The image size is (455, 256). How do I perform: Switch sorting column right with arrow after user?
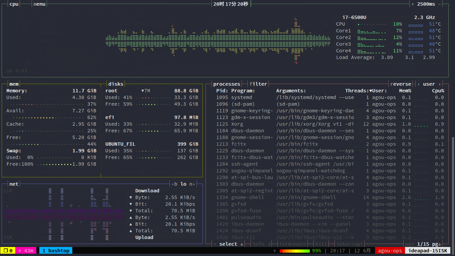(440, 84)
